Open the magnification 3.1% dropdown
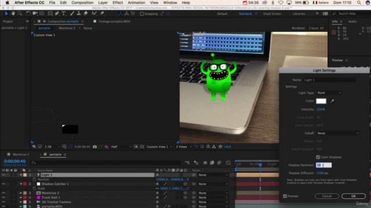 coord(52,147)
